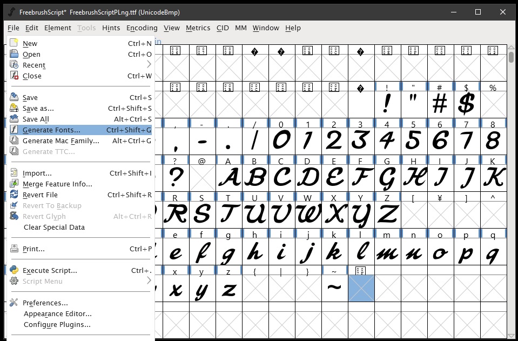Click the Open folder icon in the File menu
This screenshot has height=341, width=518.
[x=14, y=54]
